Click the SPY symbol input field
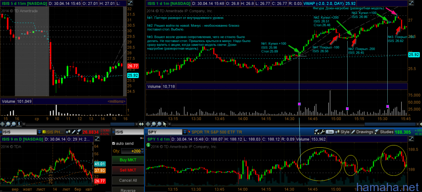 [165, 132]
